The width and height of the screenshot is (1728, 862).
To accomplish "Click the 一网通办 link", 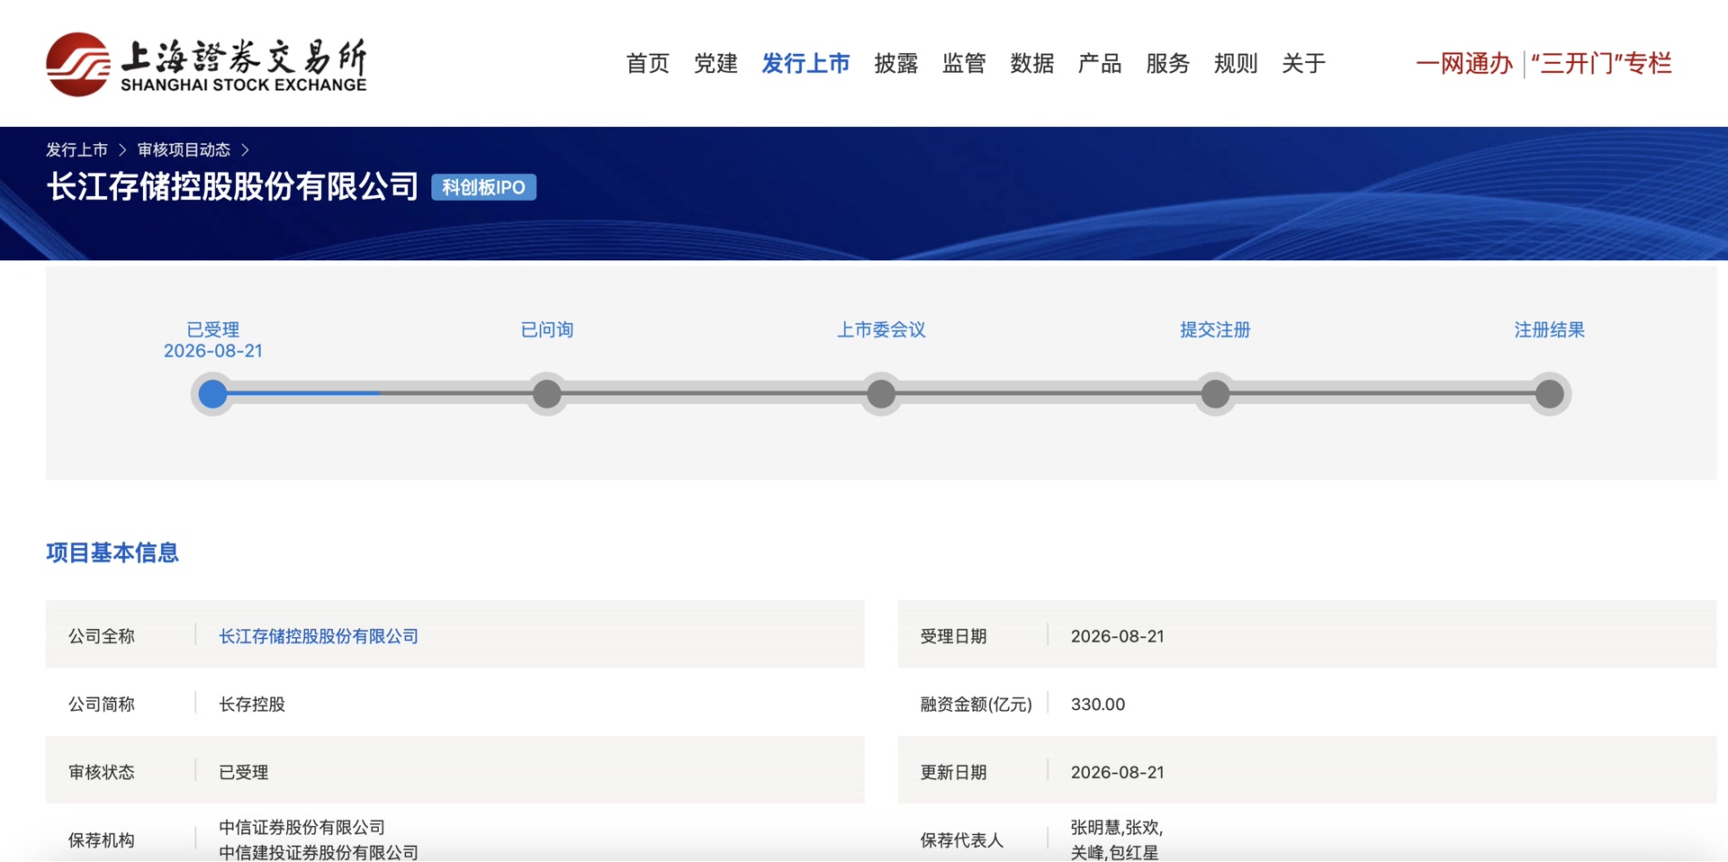I will [1464, 64].
